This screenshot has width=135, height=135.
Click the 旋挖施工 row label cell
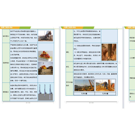(6, 92)
